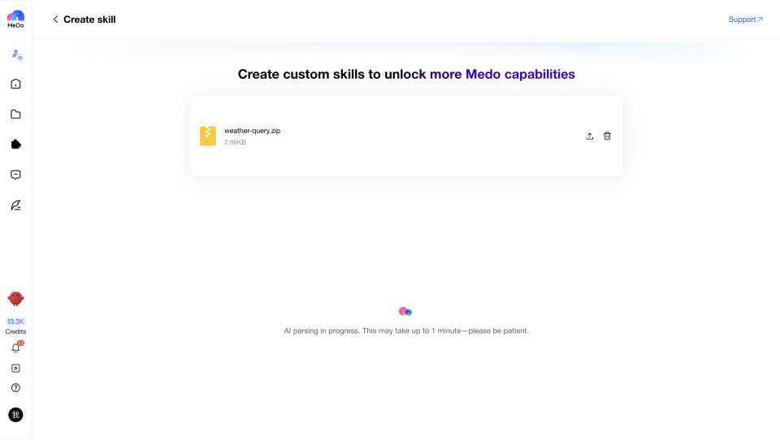
Task: Click the Create skill title
Action: [x=89, y=19]
